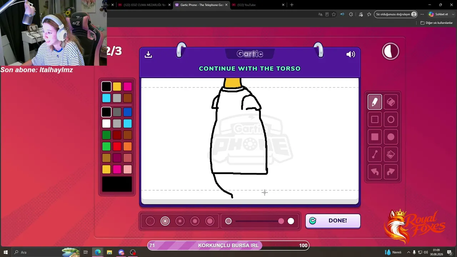The image size is (457, 257).
Task: Select the middle brush thickness
Action: tap(180, 221)
